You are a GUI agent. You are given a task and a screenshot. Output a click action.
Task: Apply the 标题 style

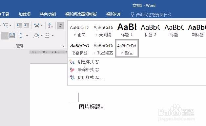click(x=174, y=31)
